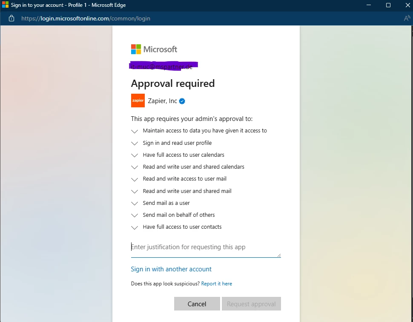This screenshot has width=413, height=322.
Task: Click 'Sign in and read user profile' text
Action: point(177,143)
